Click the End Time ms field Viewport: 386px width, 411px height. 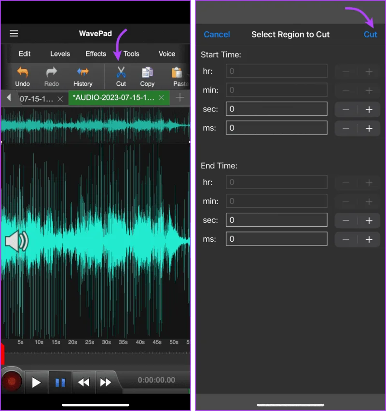point(276,239)
